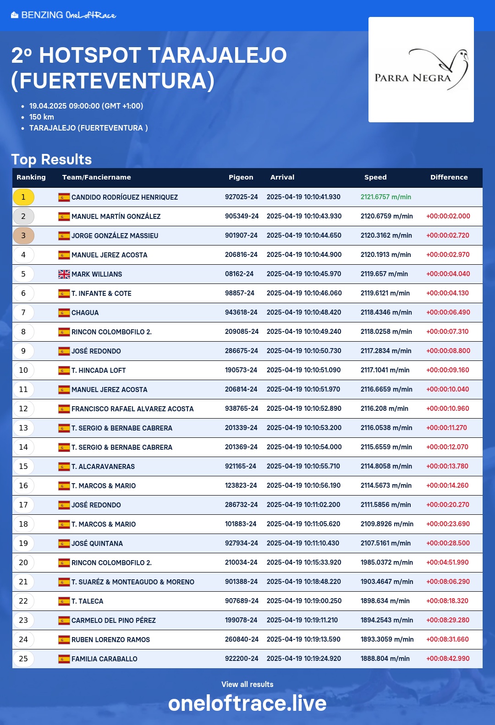Click the flag beside Chagua

click(x=64, y=313)
